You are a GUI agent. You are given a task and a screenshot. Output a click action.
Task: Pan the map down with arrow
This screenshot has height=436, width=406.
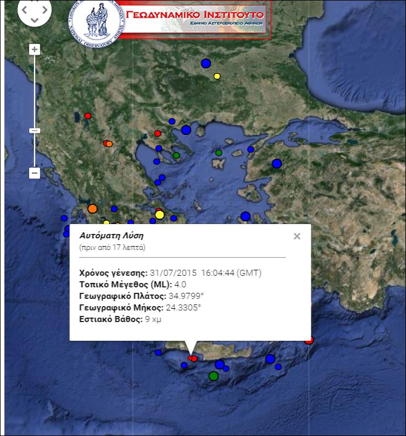pyautogui.click(x=35, y=20)
